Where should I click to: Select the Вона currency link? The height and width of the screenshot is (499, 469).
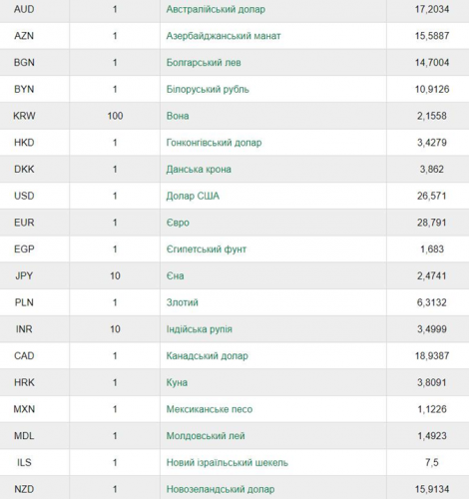pyautogui.click(x=178, y=116)
